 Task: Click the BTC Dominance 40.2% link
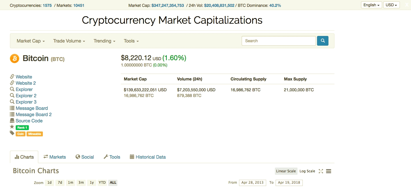pos(275,5)
